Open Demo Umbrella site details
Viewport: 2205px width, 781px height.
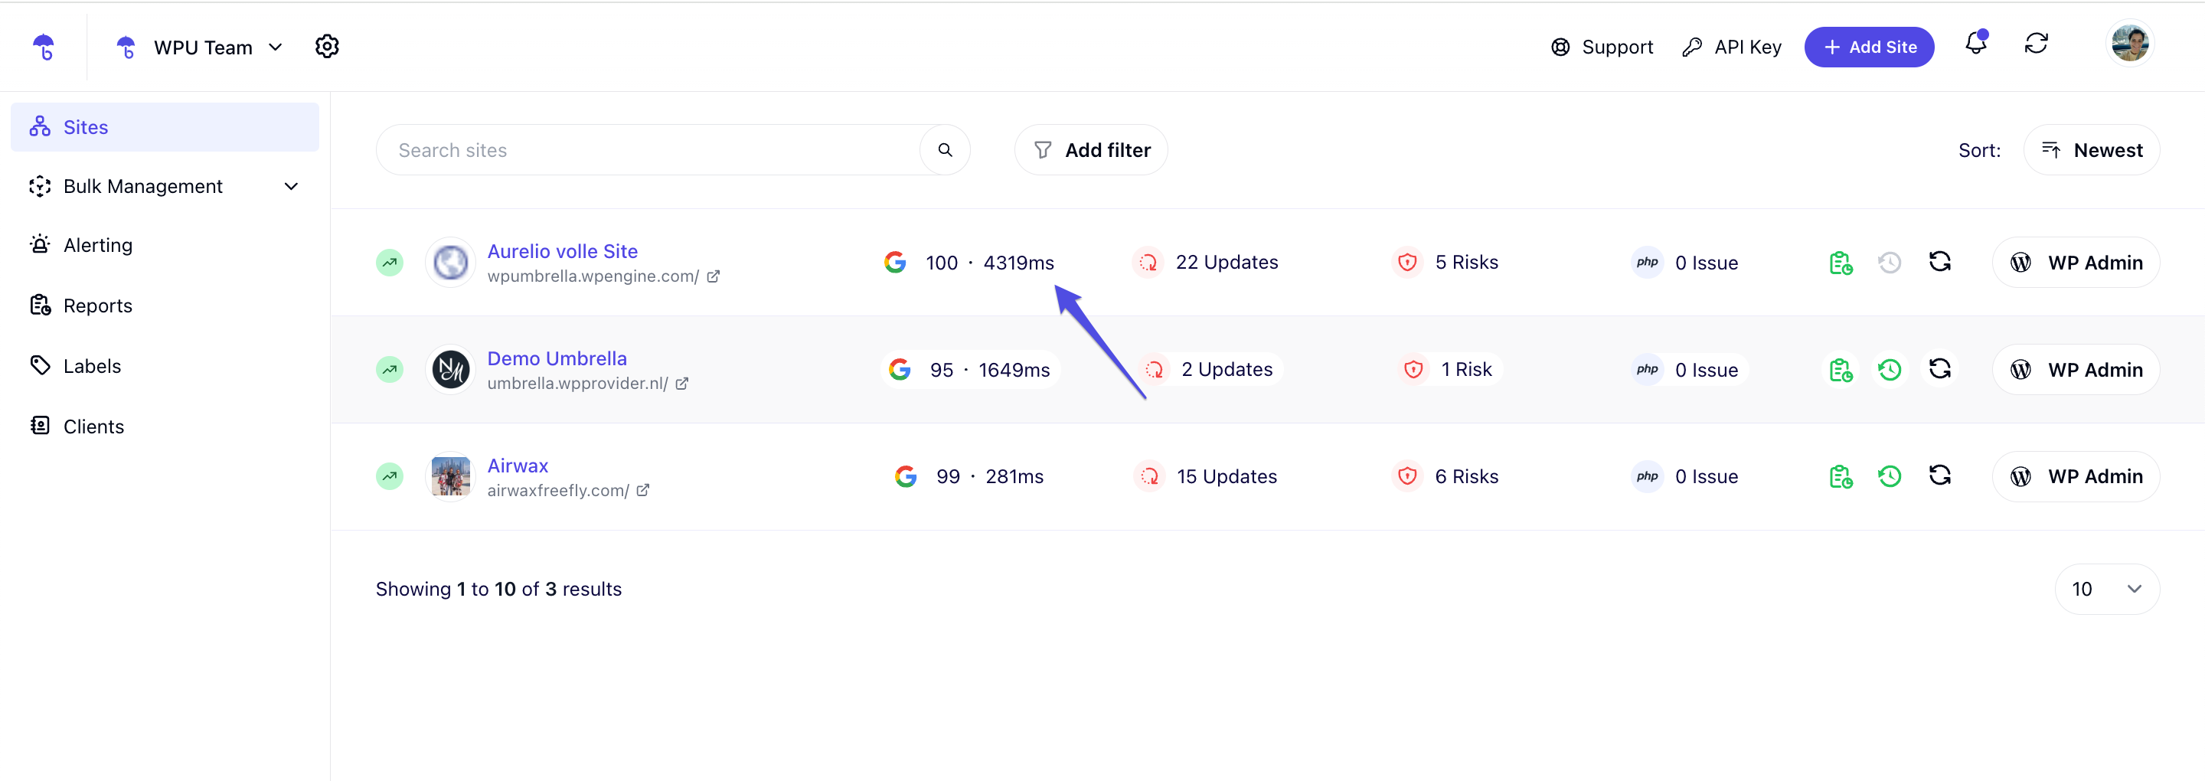coord(557,358)
